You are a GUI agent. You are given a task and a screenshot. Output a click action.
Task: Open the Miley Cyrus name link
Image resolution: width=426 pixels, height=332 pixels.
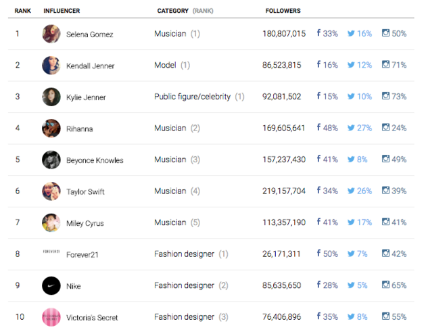85,223
